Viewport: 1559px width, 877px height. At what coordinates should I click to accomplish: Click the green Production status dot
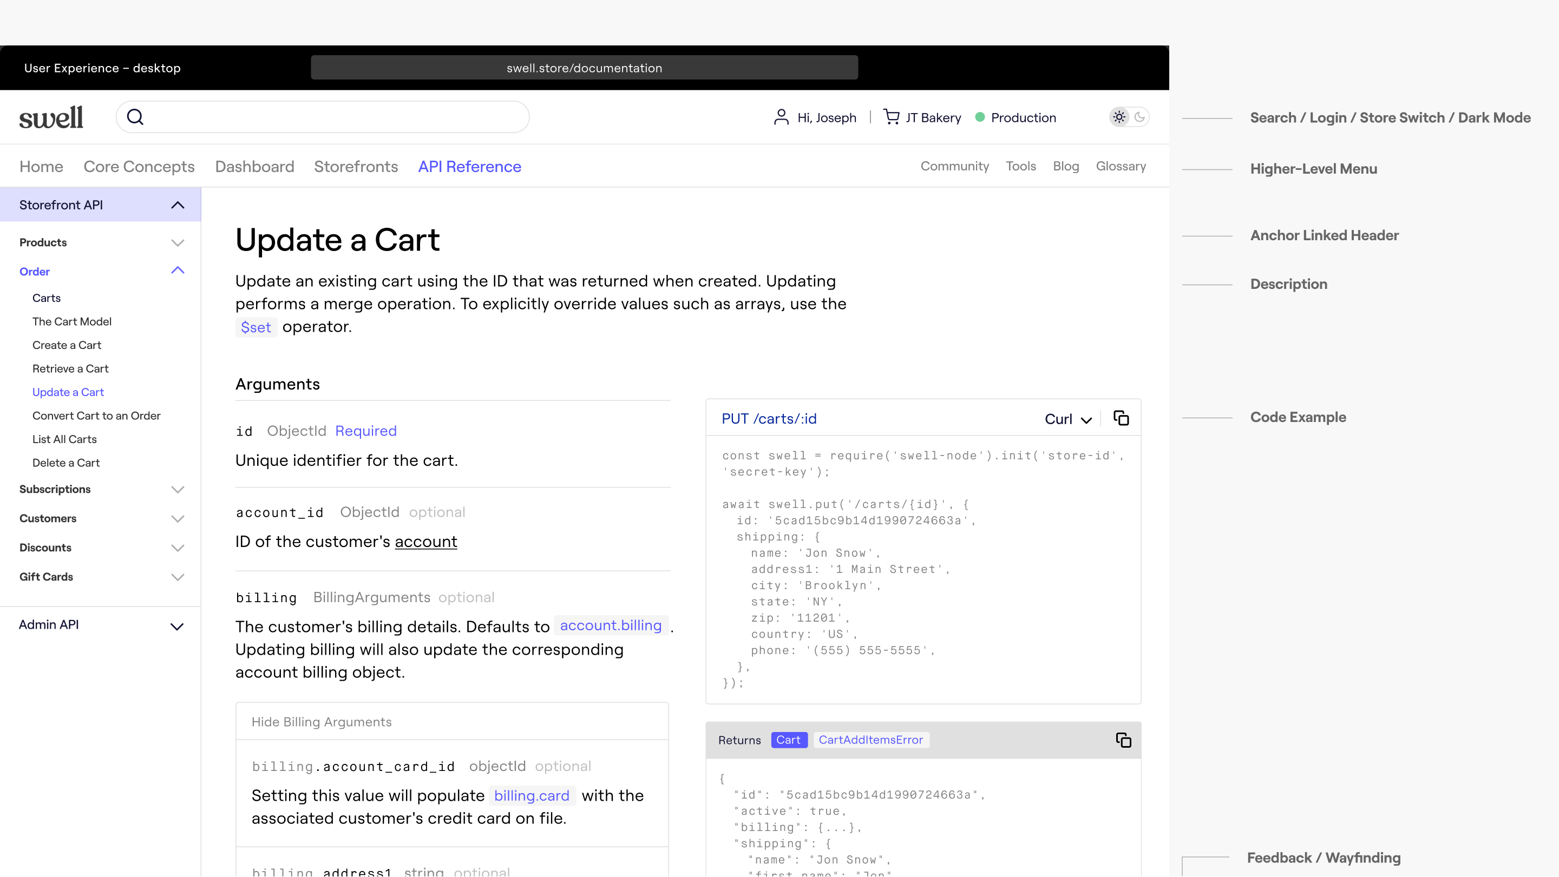(980, 117)
